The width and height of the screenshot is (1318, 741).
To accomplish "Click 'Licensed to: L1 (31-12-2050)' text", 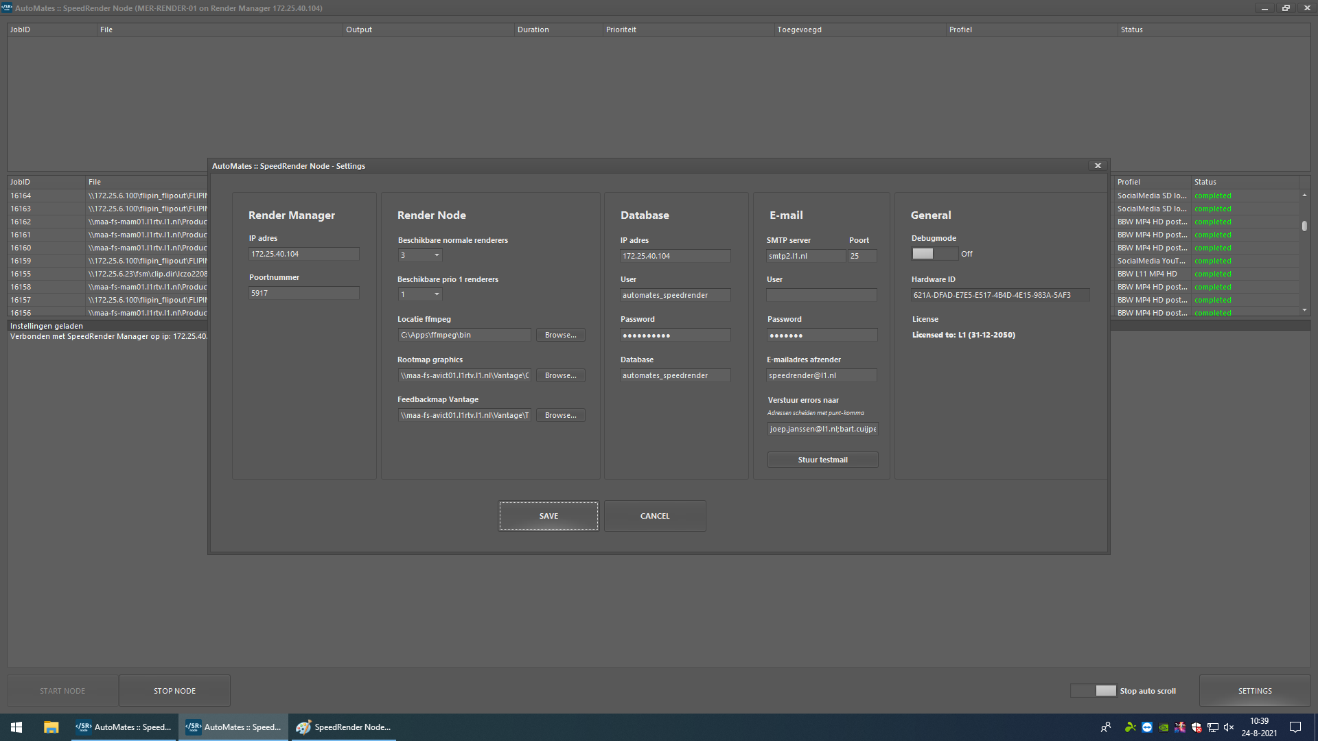I will (x=963, y=335).
